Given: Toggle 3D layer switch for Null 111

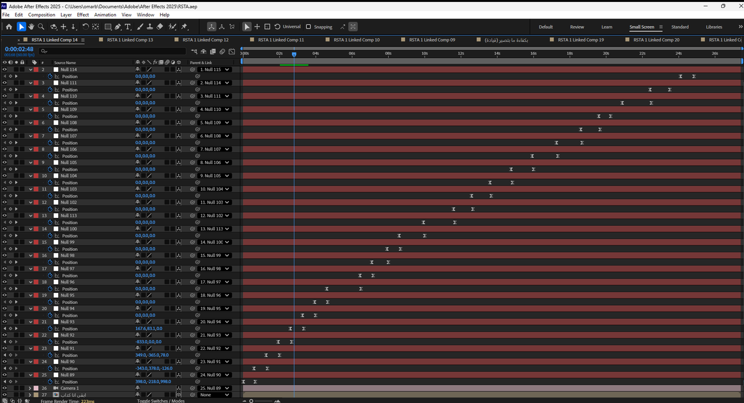Looking at the screenshot, I should click(179, 83).
